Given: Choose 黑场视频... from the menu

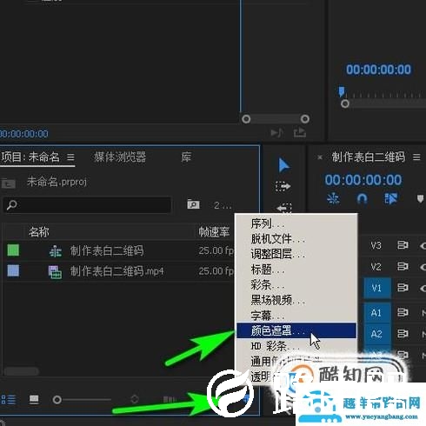Looking at the screenshot, I should pos(296,300).
